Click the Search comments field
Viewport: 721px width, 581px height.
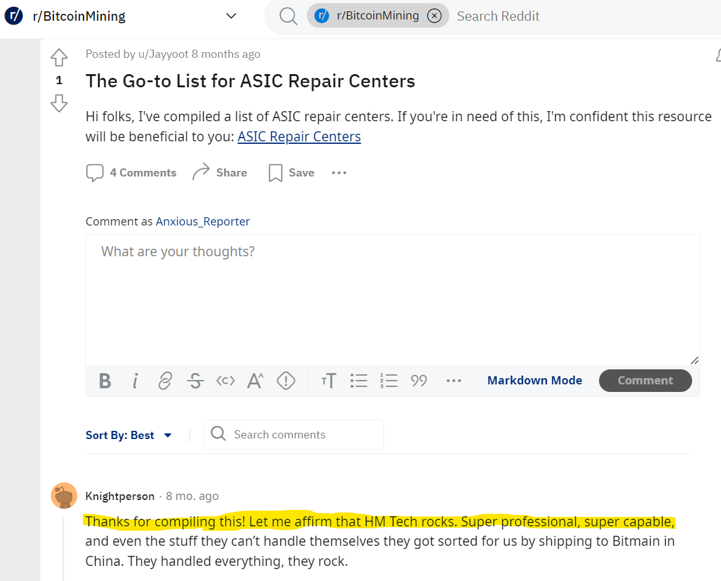point(294,435)
